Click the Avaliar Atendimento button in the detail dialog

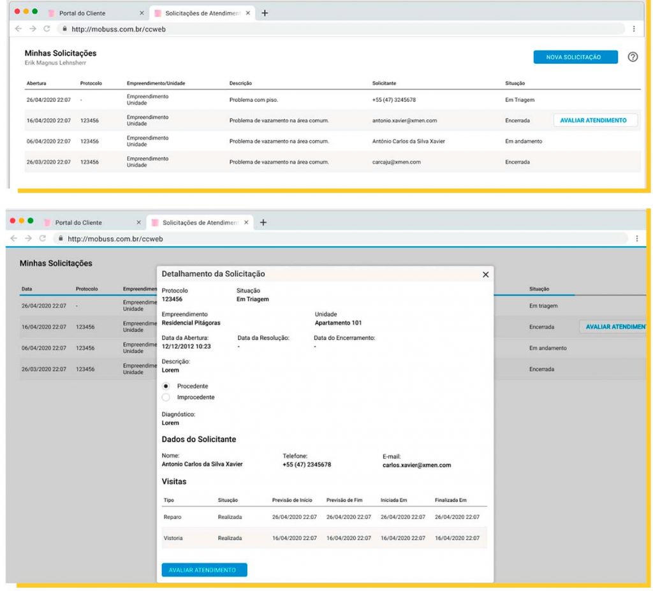(204, 570)
